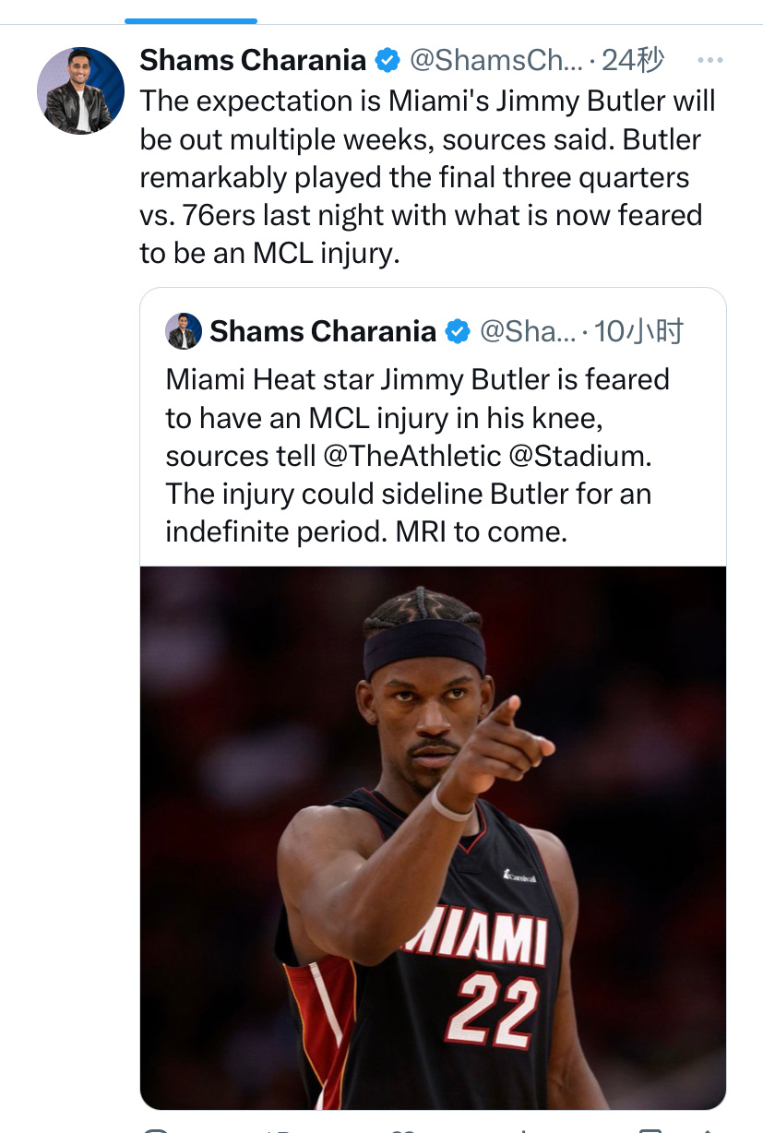
Task: Tap the 'to be an MCL injury.' line
Action: coord(269,253)
